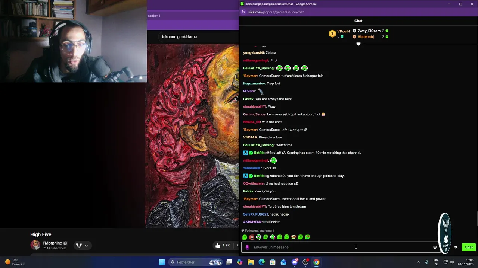Open the volume control in system tray
The image size is (478, 268).
(451, 262)
